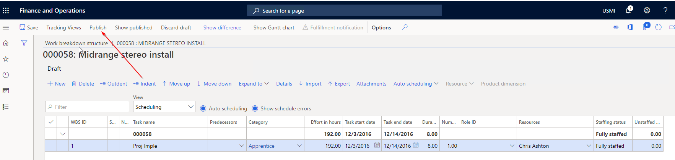This screenshot has width=675, height=160.
Task: Open the Auto scheduling dropdown menu
Action: [x=416, y=84]
